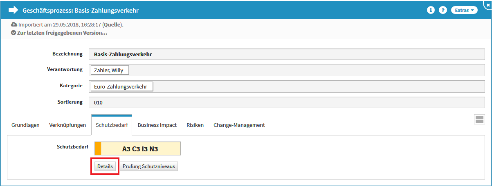
Task: Select the Schutzbedarf tab
Action: point(111,125)
